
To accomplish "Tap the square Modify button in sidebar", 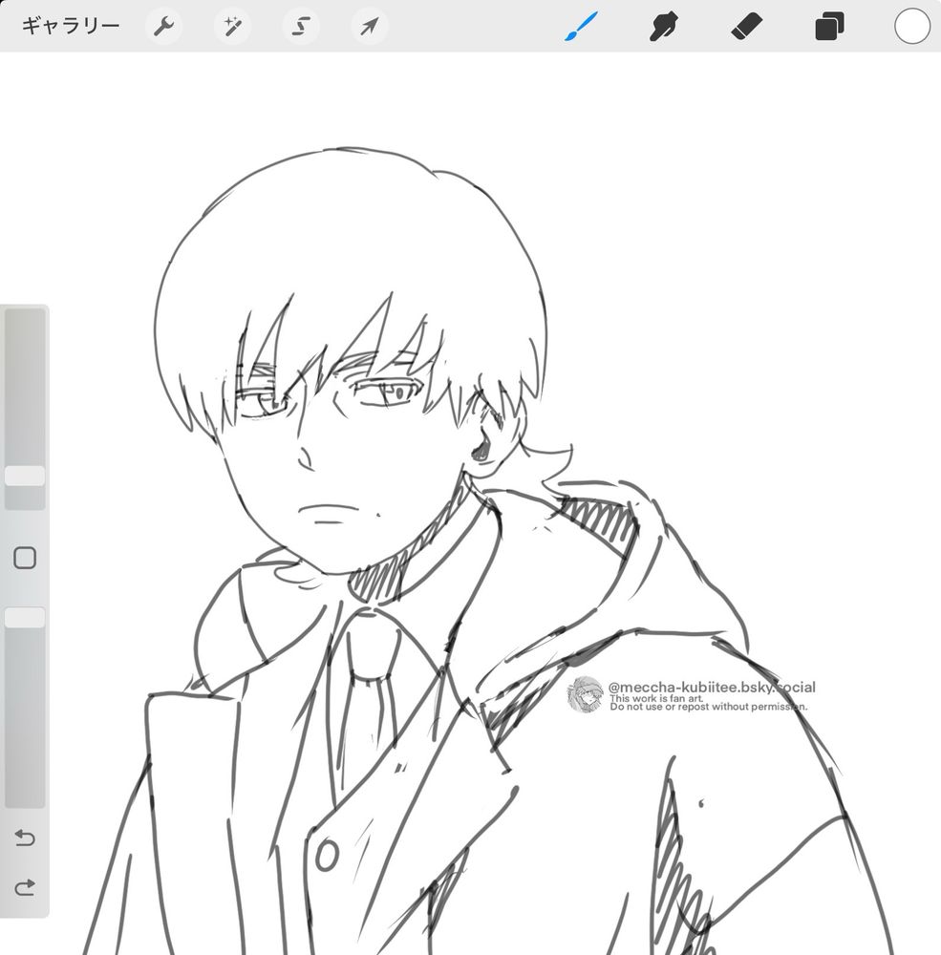I will pos(25,558).
